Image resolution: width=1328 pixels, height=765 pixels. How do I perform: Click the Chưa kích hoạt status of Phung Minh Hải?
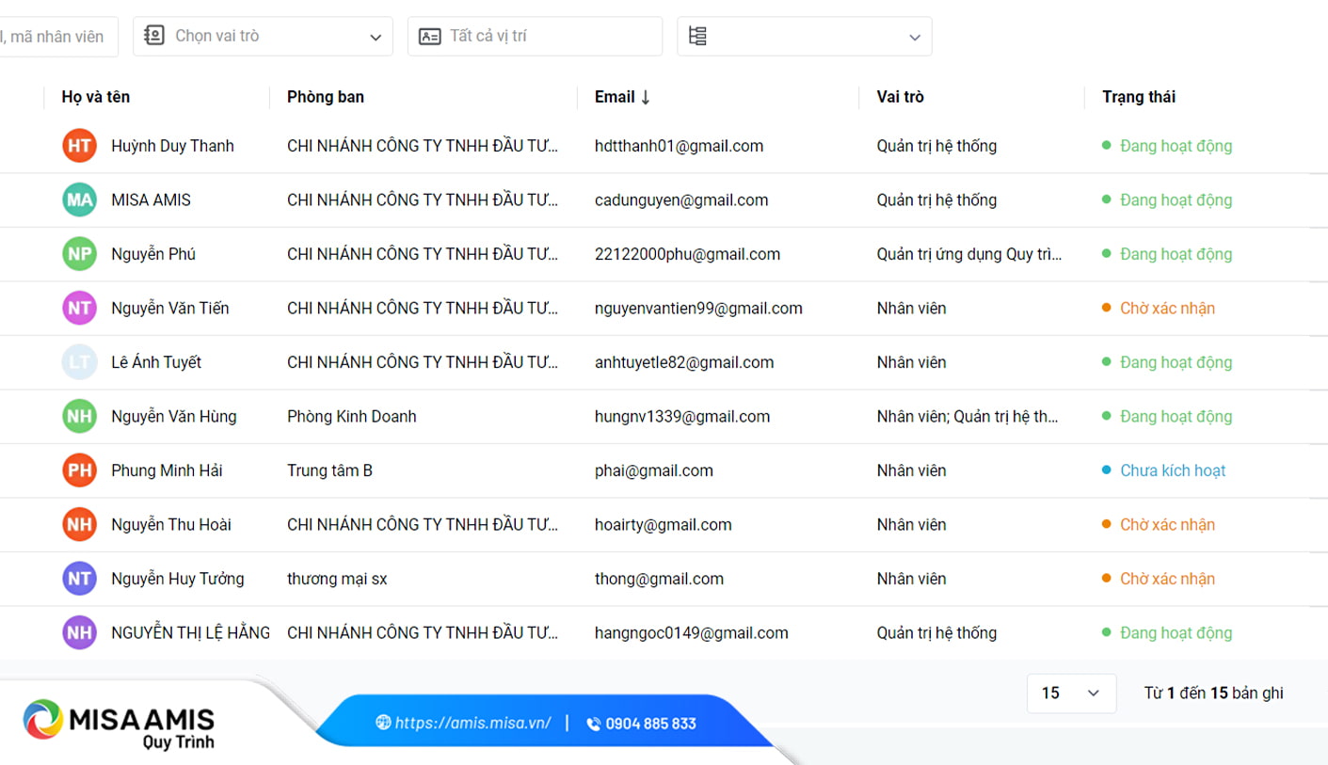coord(1163,470)
